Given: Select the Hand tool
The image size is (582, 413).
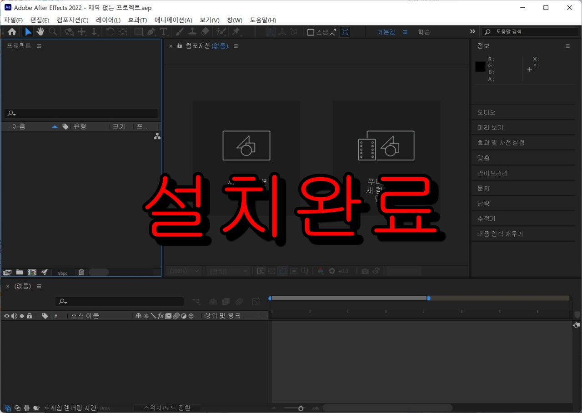Looking at the screenshot, I should [x=40, y=32].
